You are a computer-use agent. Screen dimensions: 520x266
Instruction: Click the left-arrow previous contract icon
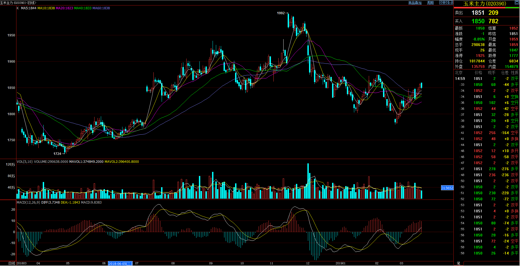(442, 2)
